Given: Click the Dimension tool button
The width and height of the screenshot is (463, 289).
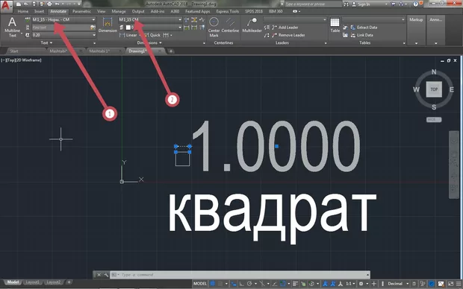Looking at the screenshot, I should click(x=108, y=25).
